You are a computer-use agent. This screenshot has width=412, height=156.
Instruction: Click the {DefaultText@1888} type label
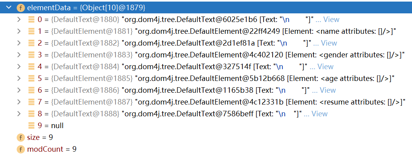click(x=85, y=114)
